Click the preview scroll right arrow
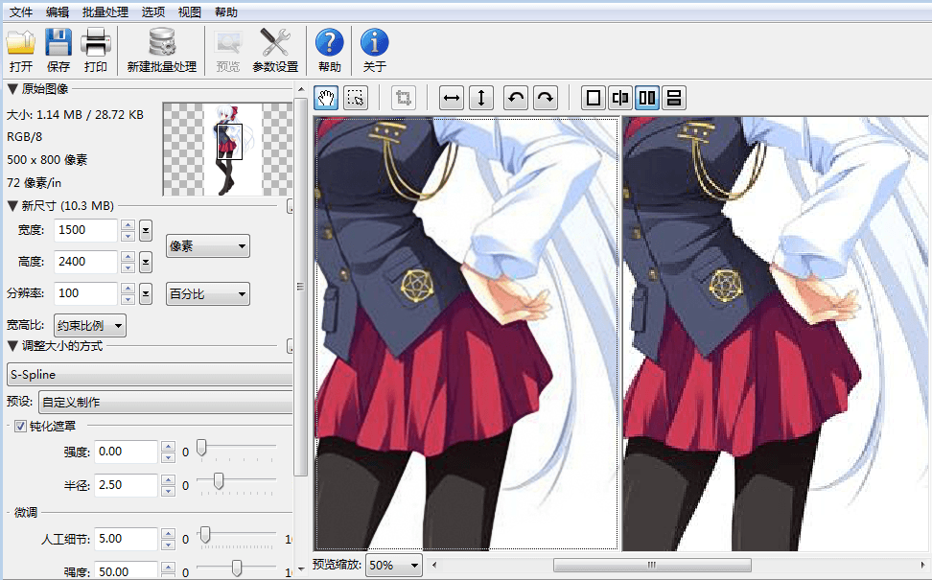Screen dimensions: 932x580 click(x=923, y=565)
